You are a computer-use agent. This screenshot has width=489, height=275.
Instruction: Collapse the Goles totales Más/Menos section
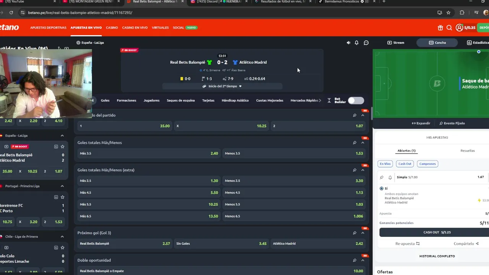coord(363,142)
